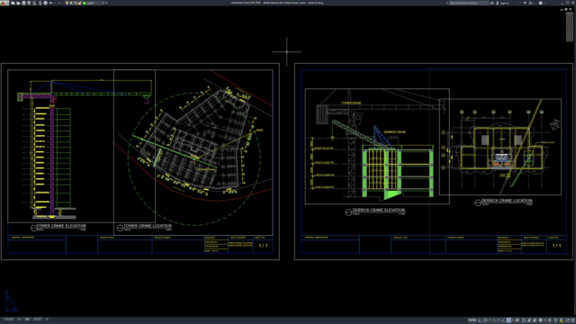
Task: Click the Autodesk connect triangle icon
Action: click(x=530, y=3)
